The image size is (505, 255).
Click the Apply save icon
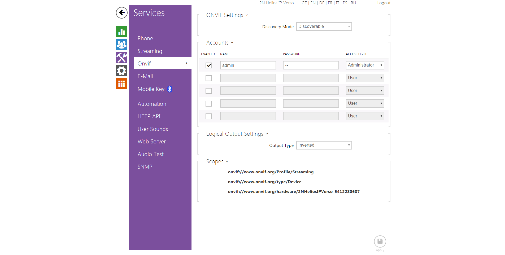coord(380,241)
